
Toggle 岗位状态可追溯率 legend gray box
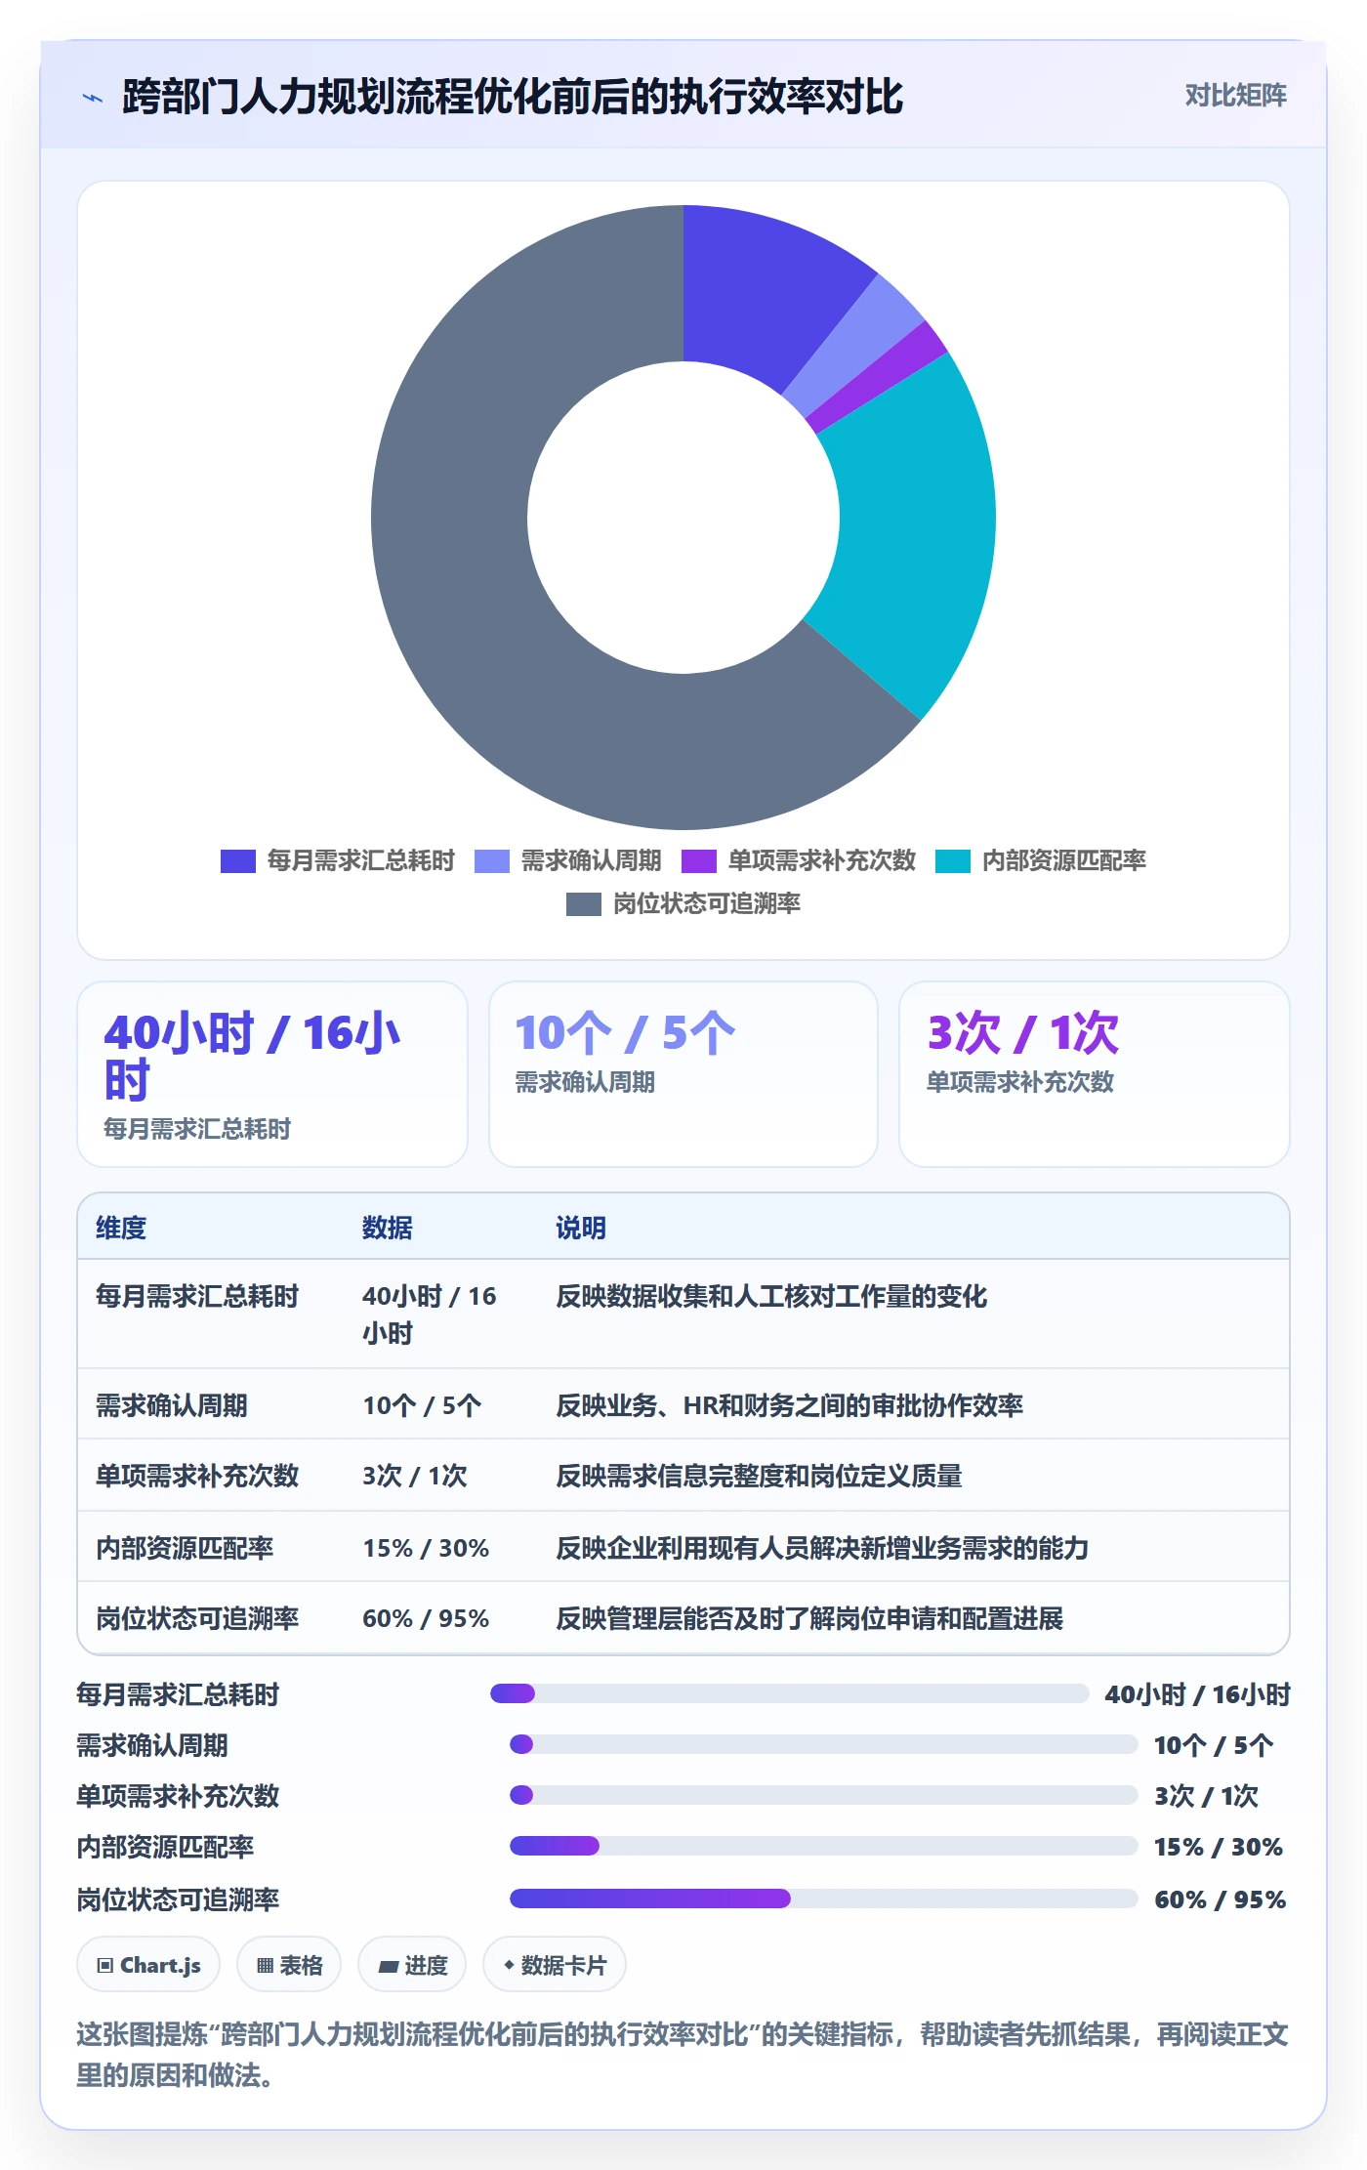click(x=584, y=903)
